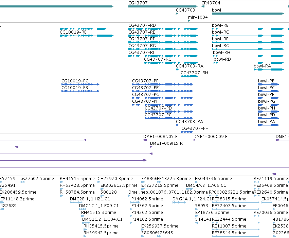Click cDNA DMG1C.1_1.E09.C1

(x=83, y=209)
